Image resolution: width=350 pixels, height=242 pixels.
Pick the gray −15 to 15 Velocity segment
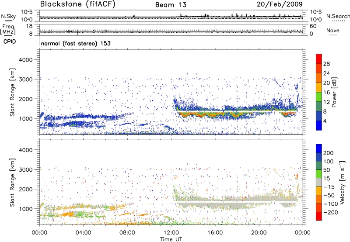[319, 182]
